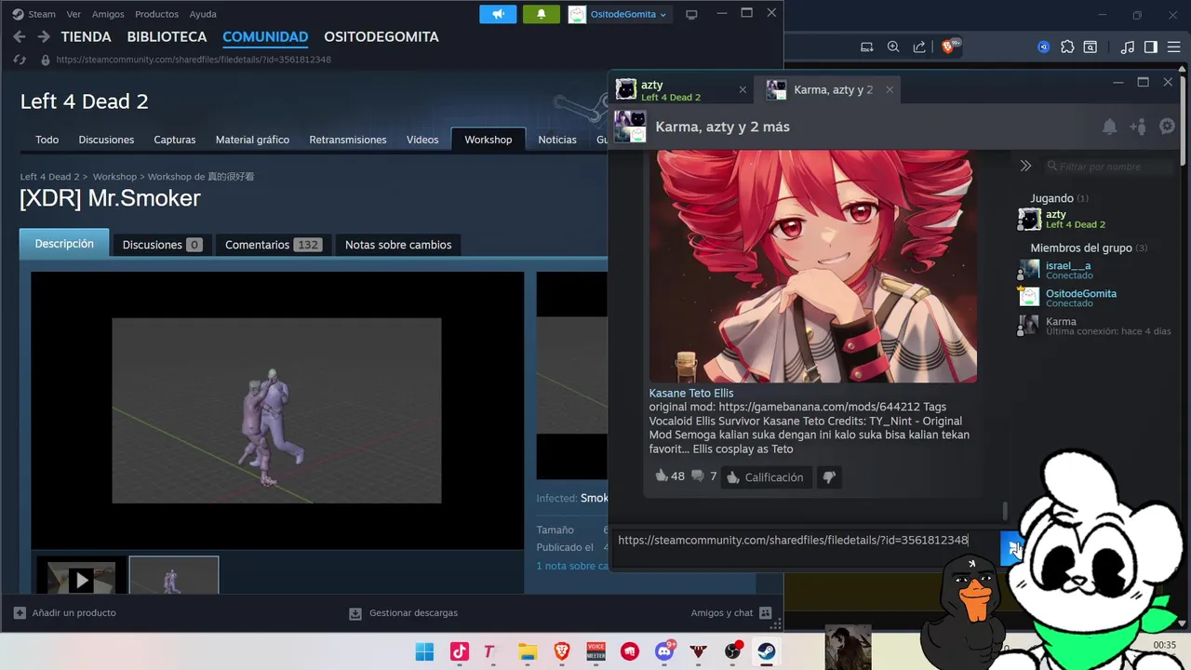Image resolution: width=1191 pixels, height=670 pixels.
Task: Click browser zoom magnifier icon
Action: coord(893,47)
